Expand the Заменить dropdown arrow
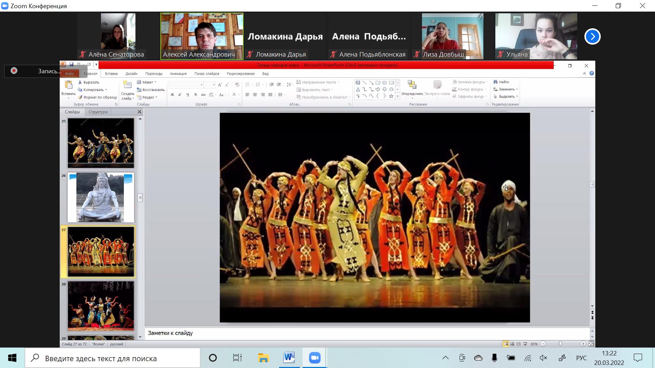Viewport: 655px width, 368px height. click(517, 89)
